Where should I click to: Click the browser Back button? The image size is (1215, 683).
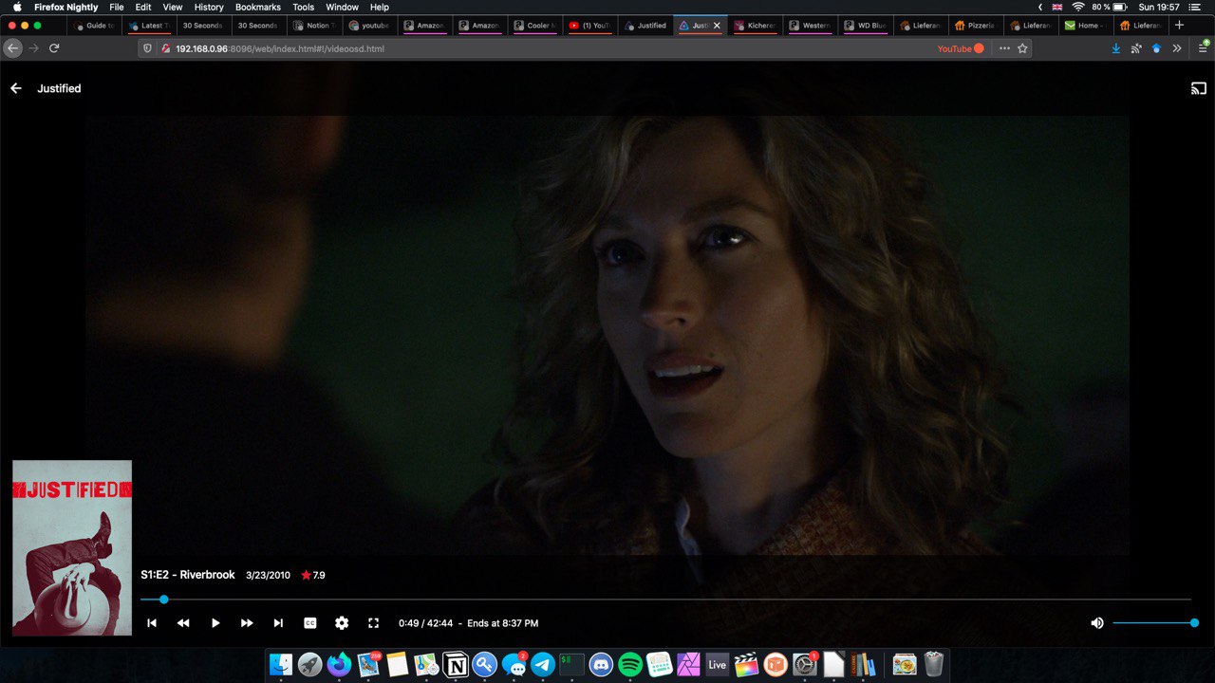tap(13, 48)
